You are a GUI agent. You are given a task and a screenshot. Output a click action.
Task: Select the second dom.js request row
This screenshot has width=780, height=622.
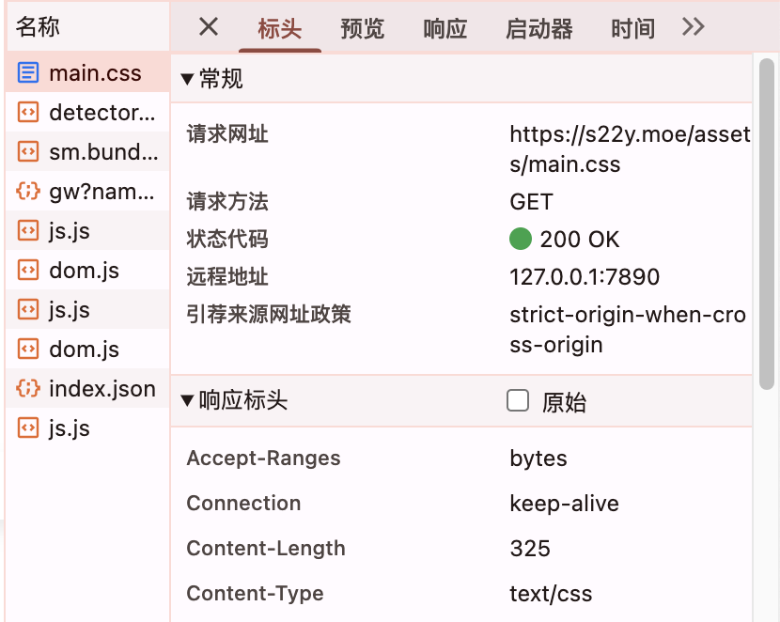tap(87, 349)
